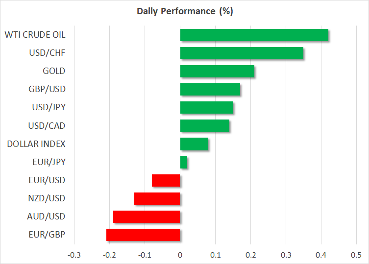Click the 0 tick label on horizontal axis
The image size is (369, 264).
(180, 255)
